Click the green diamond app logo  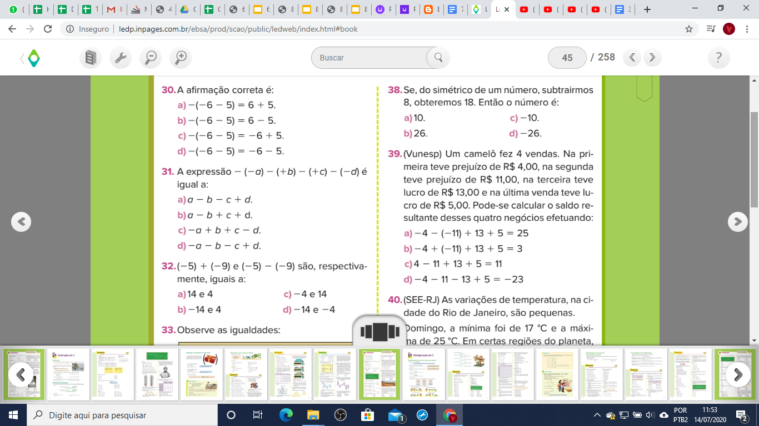click(34, 58)
